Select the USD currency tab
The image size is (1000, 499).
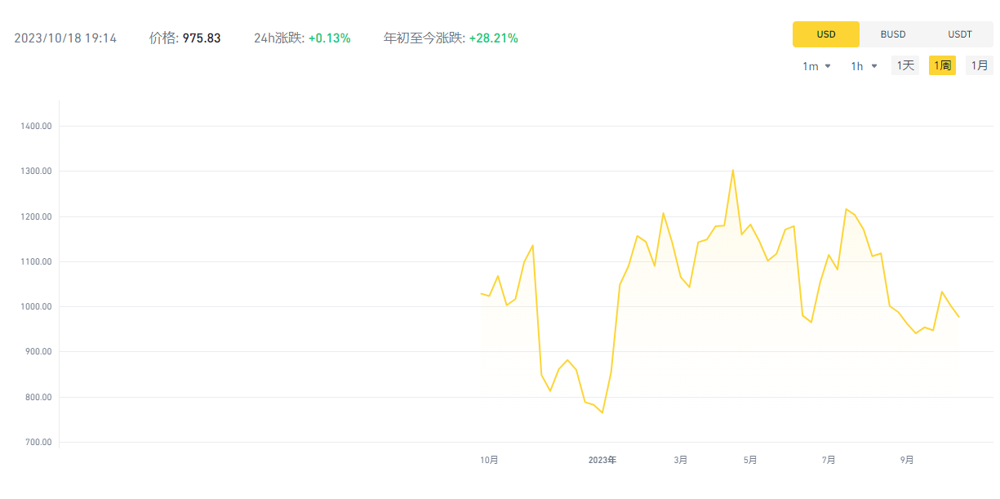(x=825, y=34)
